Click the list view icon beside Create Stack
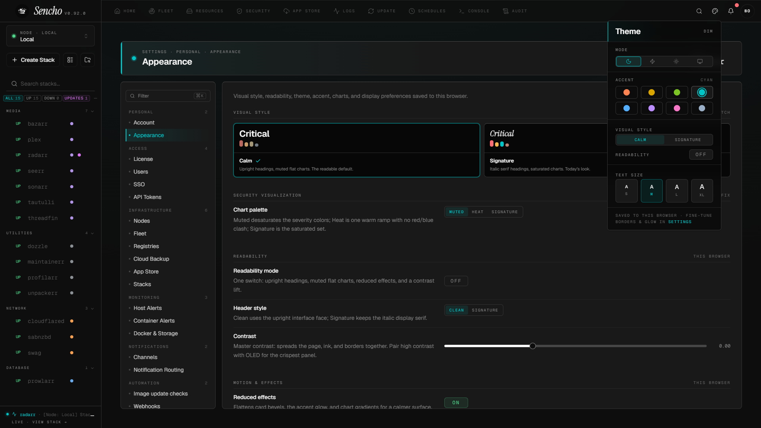The height and width of the screenshot is (428, 761). [70, 60]
